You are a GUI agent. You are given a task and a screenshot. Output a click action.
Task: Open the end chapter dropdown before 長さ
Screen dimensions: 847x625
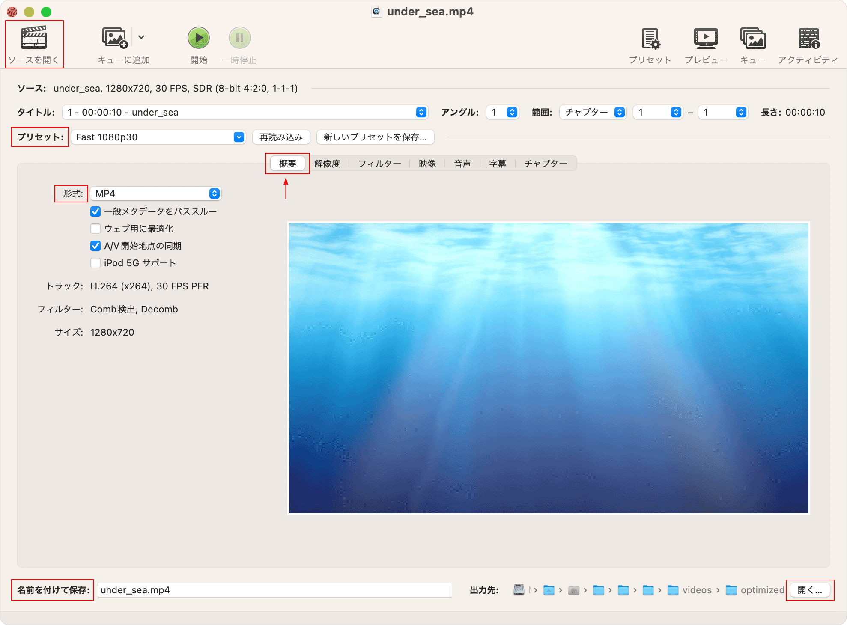(x=723, y=112)
